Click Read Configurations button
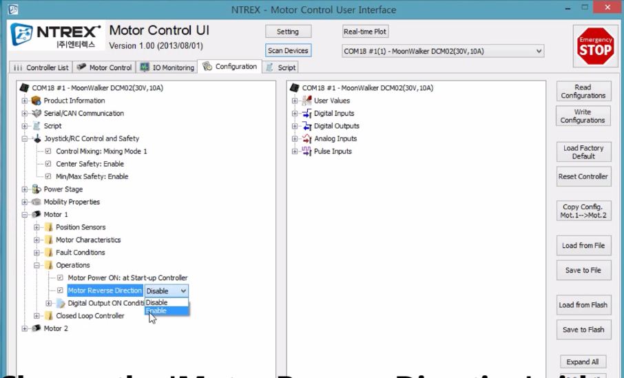This screenshot has width=624, height=378. tap(583, 91)
